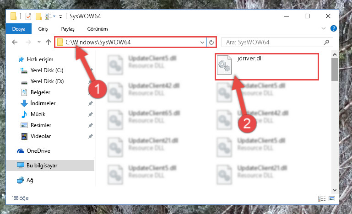This screenshot has height=214, width=352.
Task: Refresh the SysWOW64 folder view
Action: point(211,42)
